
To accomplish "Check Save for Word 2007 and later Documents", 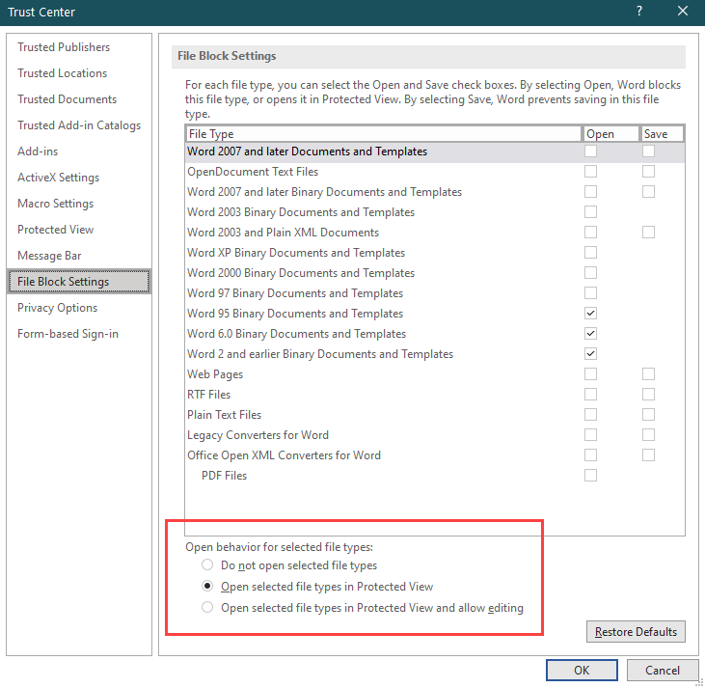I will (648, 151).
